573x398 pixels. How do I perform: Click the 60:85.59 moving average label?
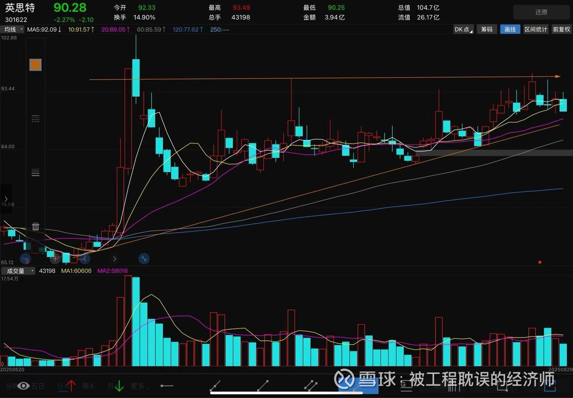tap(151, 29)
